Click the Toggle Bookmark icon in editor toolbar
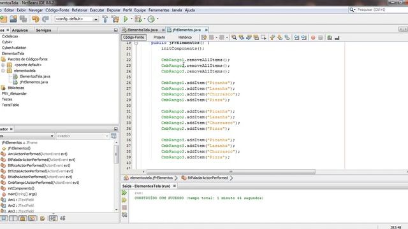The height and width of the screenshot is (229, 408). coord(287,38)
